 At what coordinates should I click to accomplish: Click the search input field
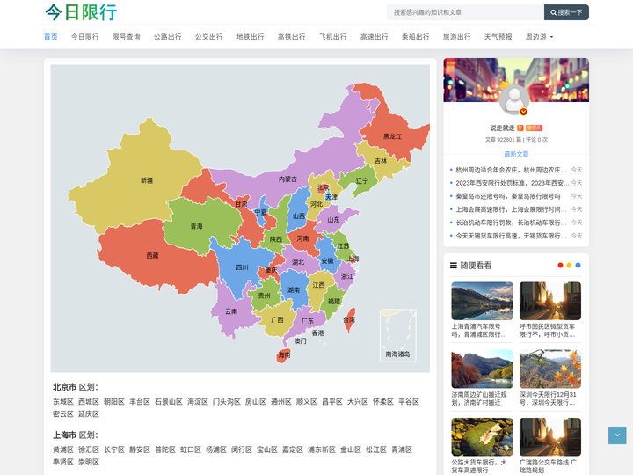tap(465, 12)
